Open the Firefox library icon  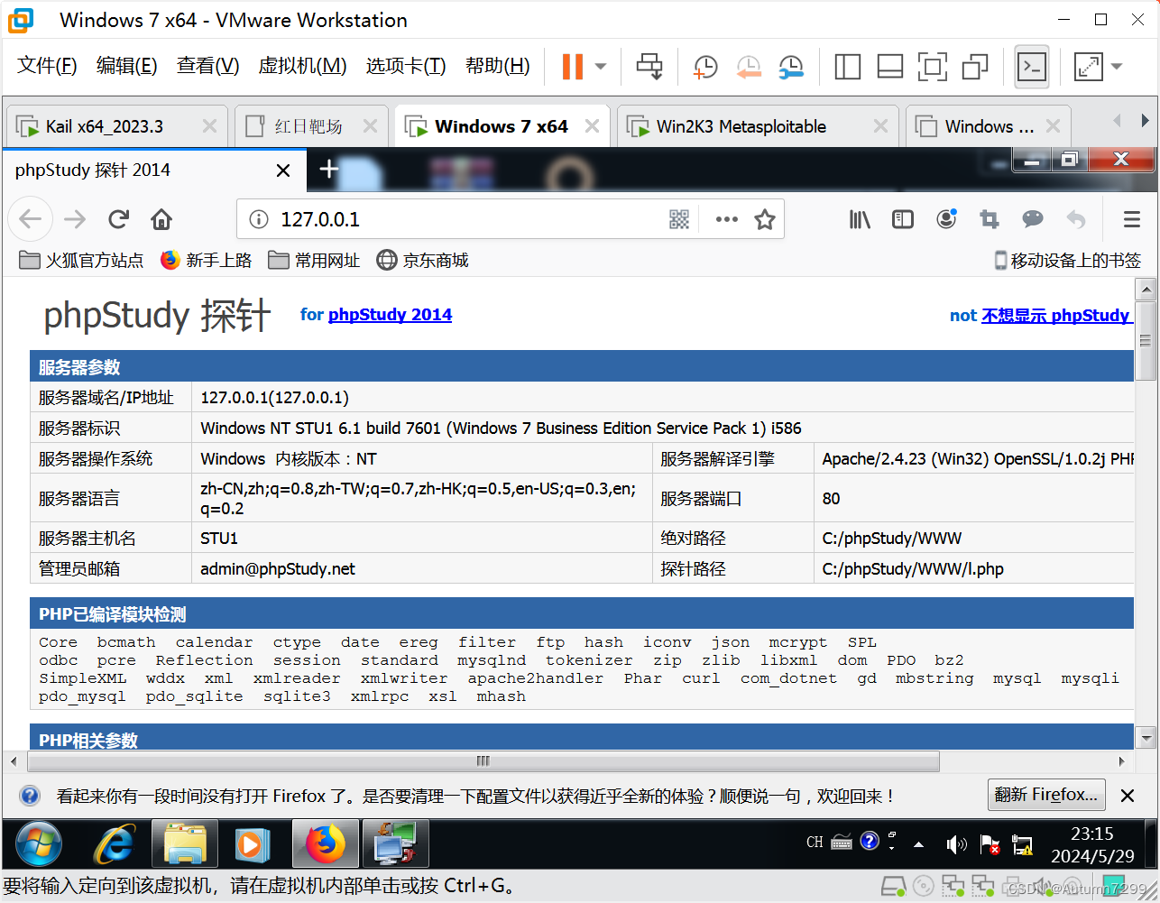pyautogui.click(x=860, y=219)
